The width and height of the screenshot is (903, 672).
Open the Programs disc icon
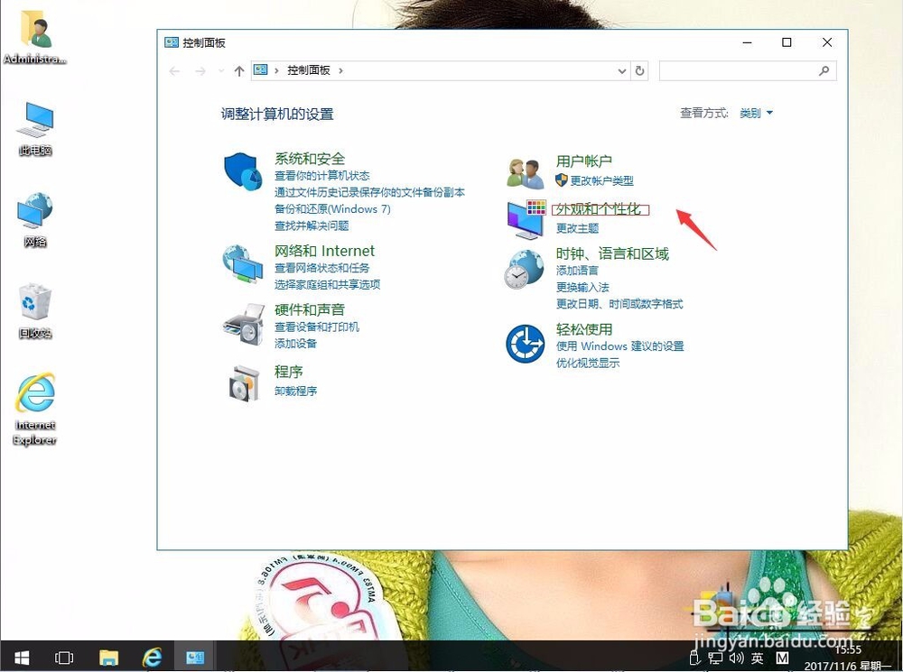(244, 382)
